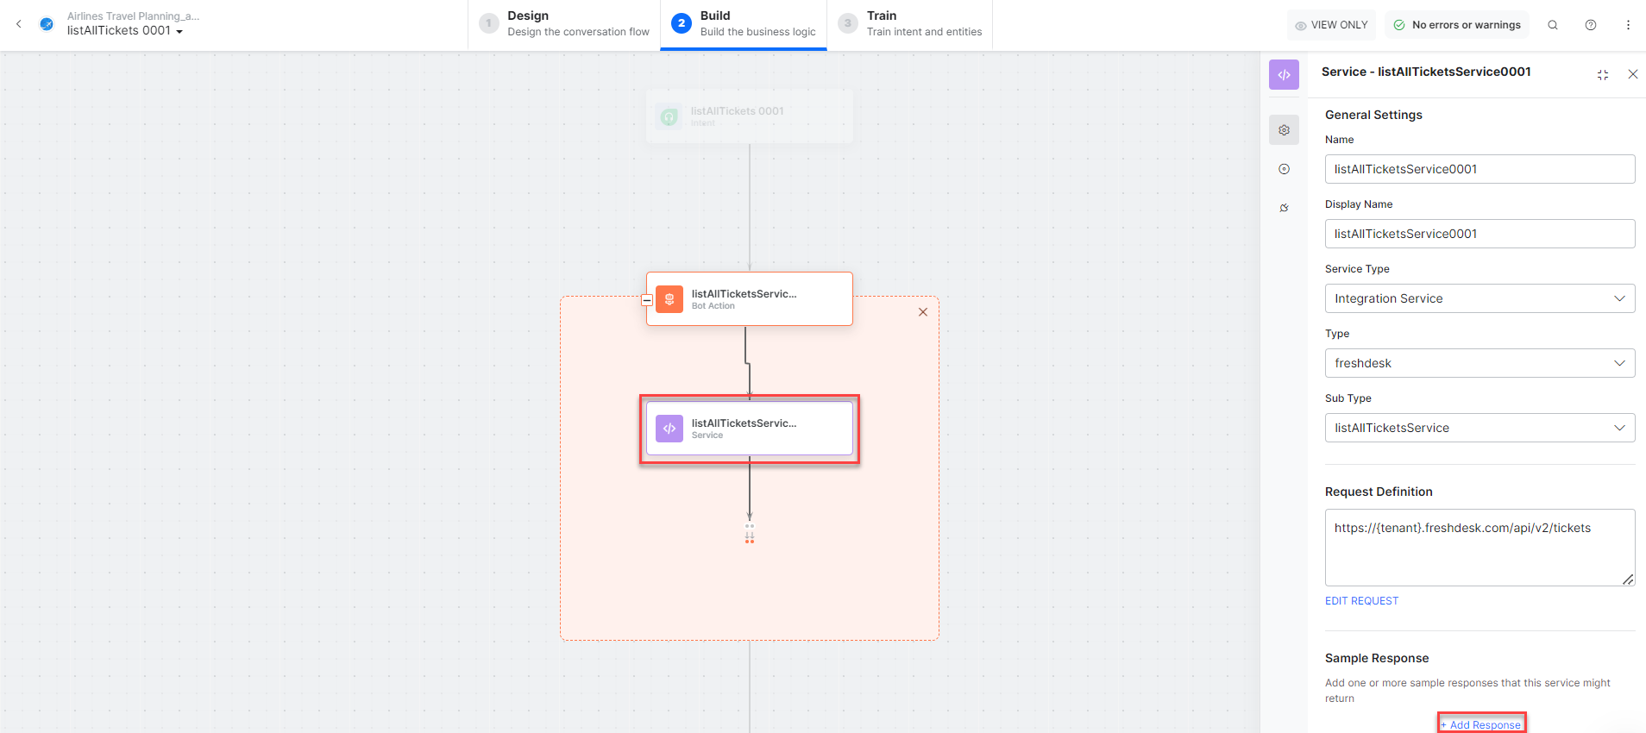Toggle the VIEW ONLY mode
The width and height of the screenshot is (1646, 733).
(1332, 25)
